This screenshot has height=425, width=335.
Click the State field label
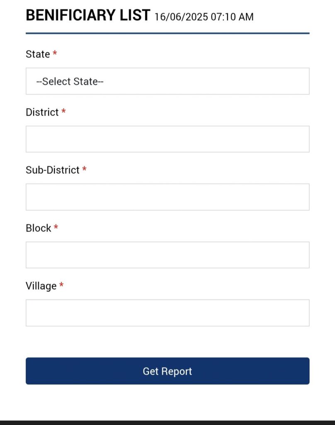(x=38, y=54)
